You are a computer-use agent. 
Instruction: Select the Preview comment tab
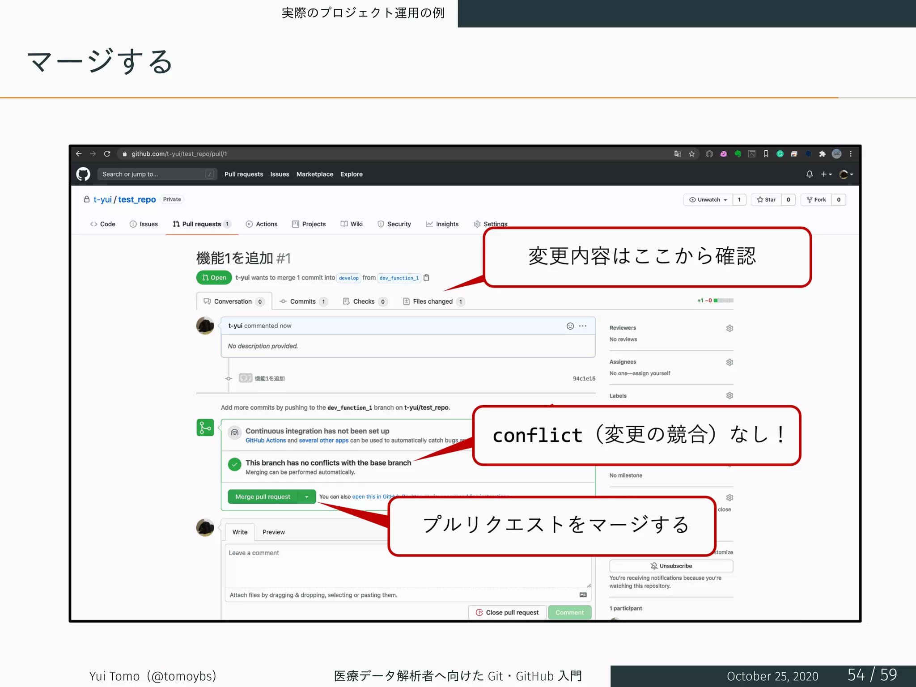tap(274, 532)
